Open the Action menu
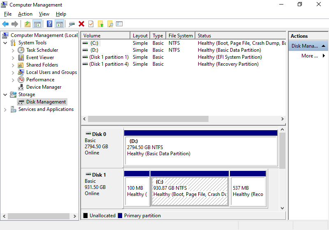 [25, 14]
